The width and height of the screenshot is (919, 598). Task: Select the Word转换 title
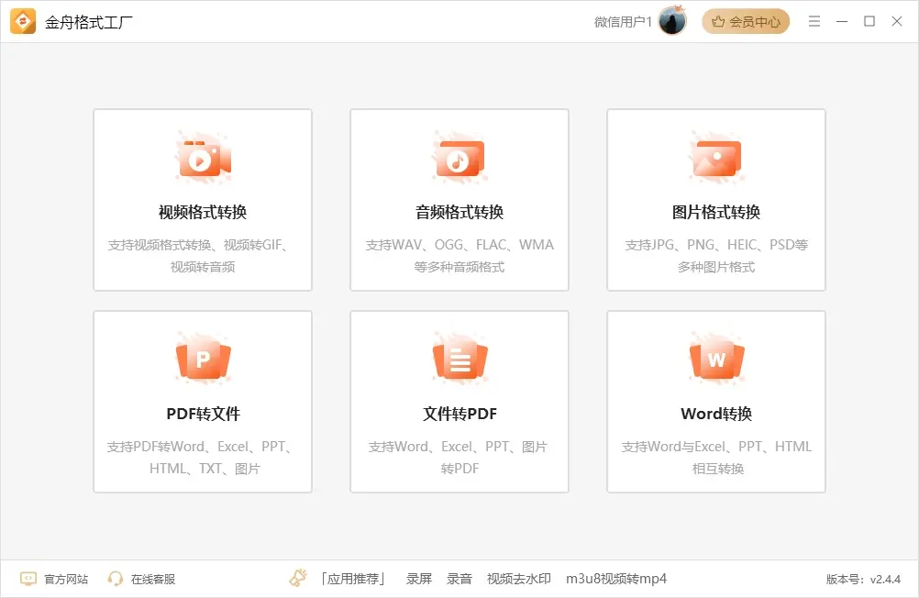tap(716, 414)
